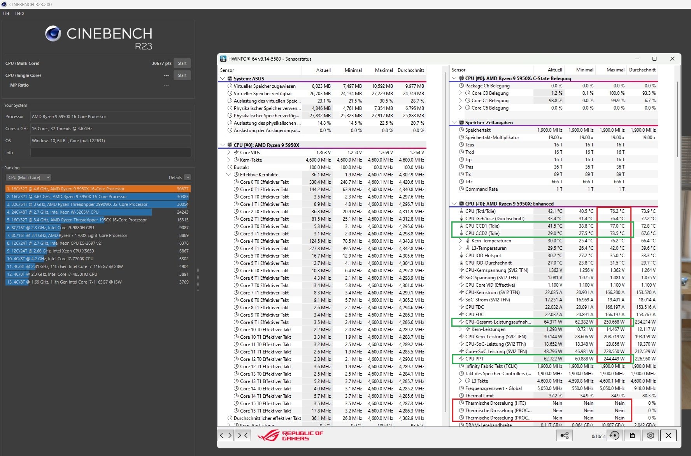Click the lightning icon beside CPU PPT

tap(461, 359)
